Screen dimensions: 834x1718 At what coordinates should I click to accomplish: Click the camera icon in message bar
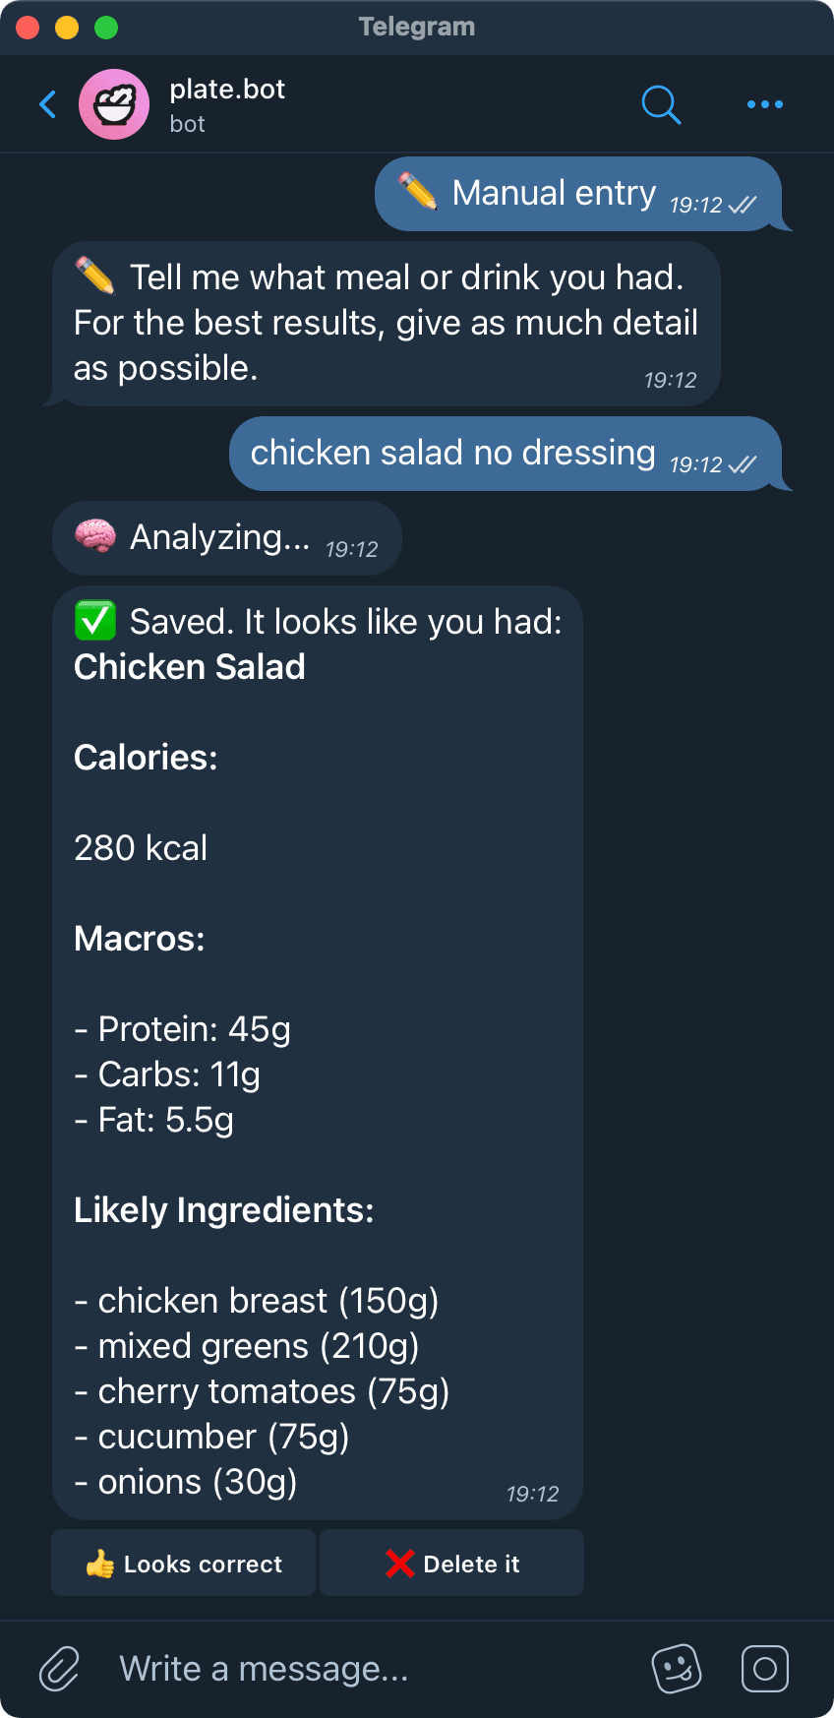tap(764, 1669)
